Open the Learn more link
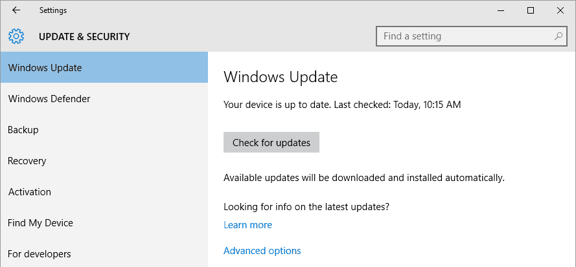The width and height of the screenshot is (576, 267). [248, 225]
